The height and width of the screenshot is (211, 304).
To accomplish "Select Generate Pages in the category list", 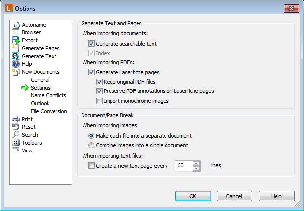I will [x=41, y=48].
